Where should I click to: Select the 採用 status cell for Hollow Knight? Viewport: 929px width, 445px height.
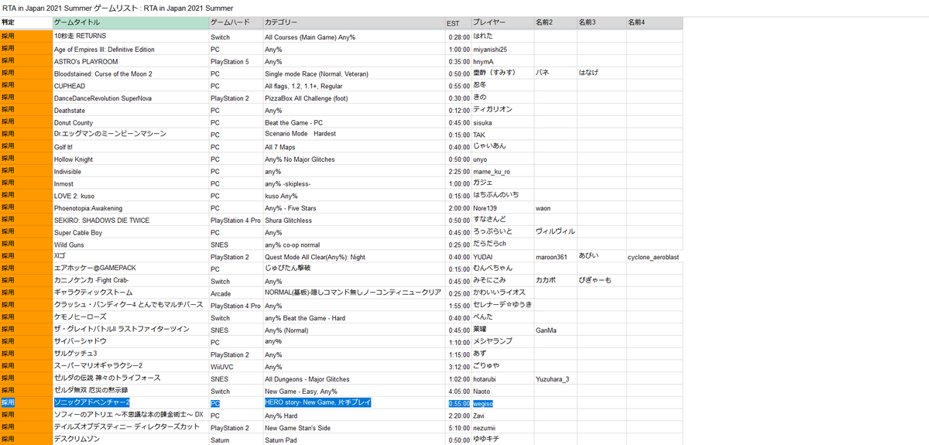click(26, 159)
